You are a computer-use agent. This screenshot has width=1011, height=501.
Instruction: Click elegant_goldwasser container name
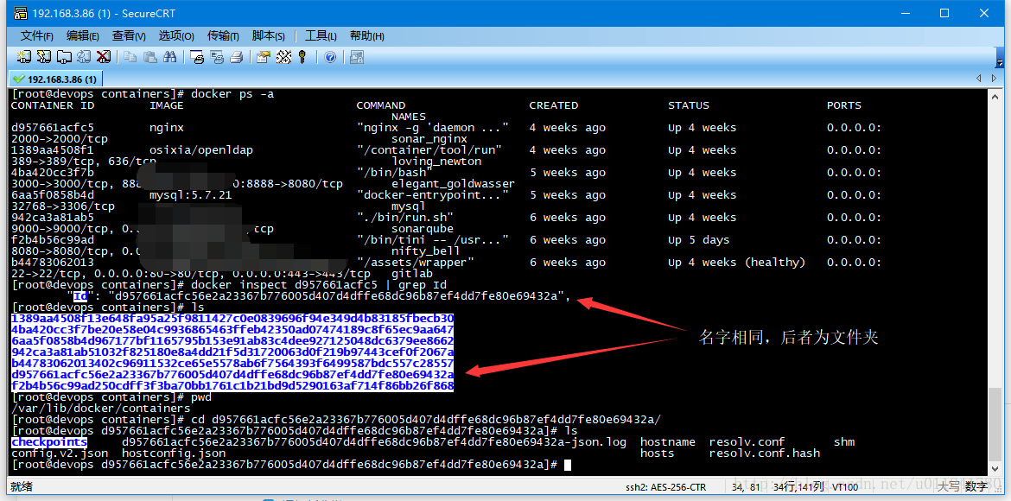pos(454,184)
